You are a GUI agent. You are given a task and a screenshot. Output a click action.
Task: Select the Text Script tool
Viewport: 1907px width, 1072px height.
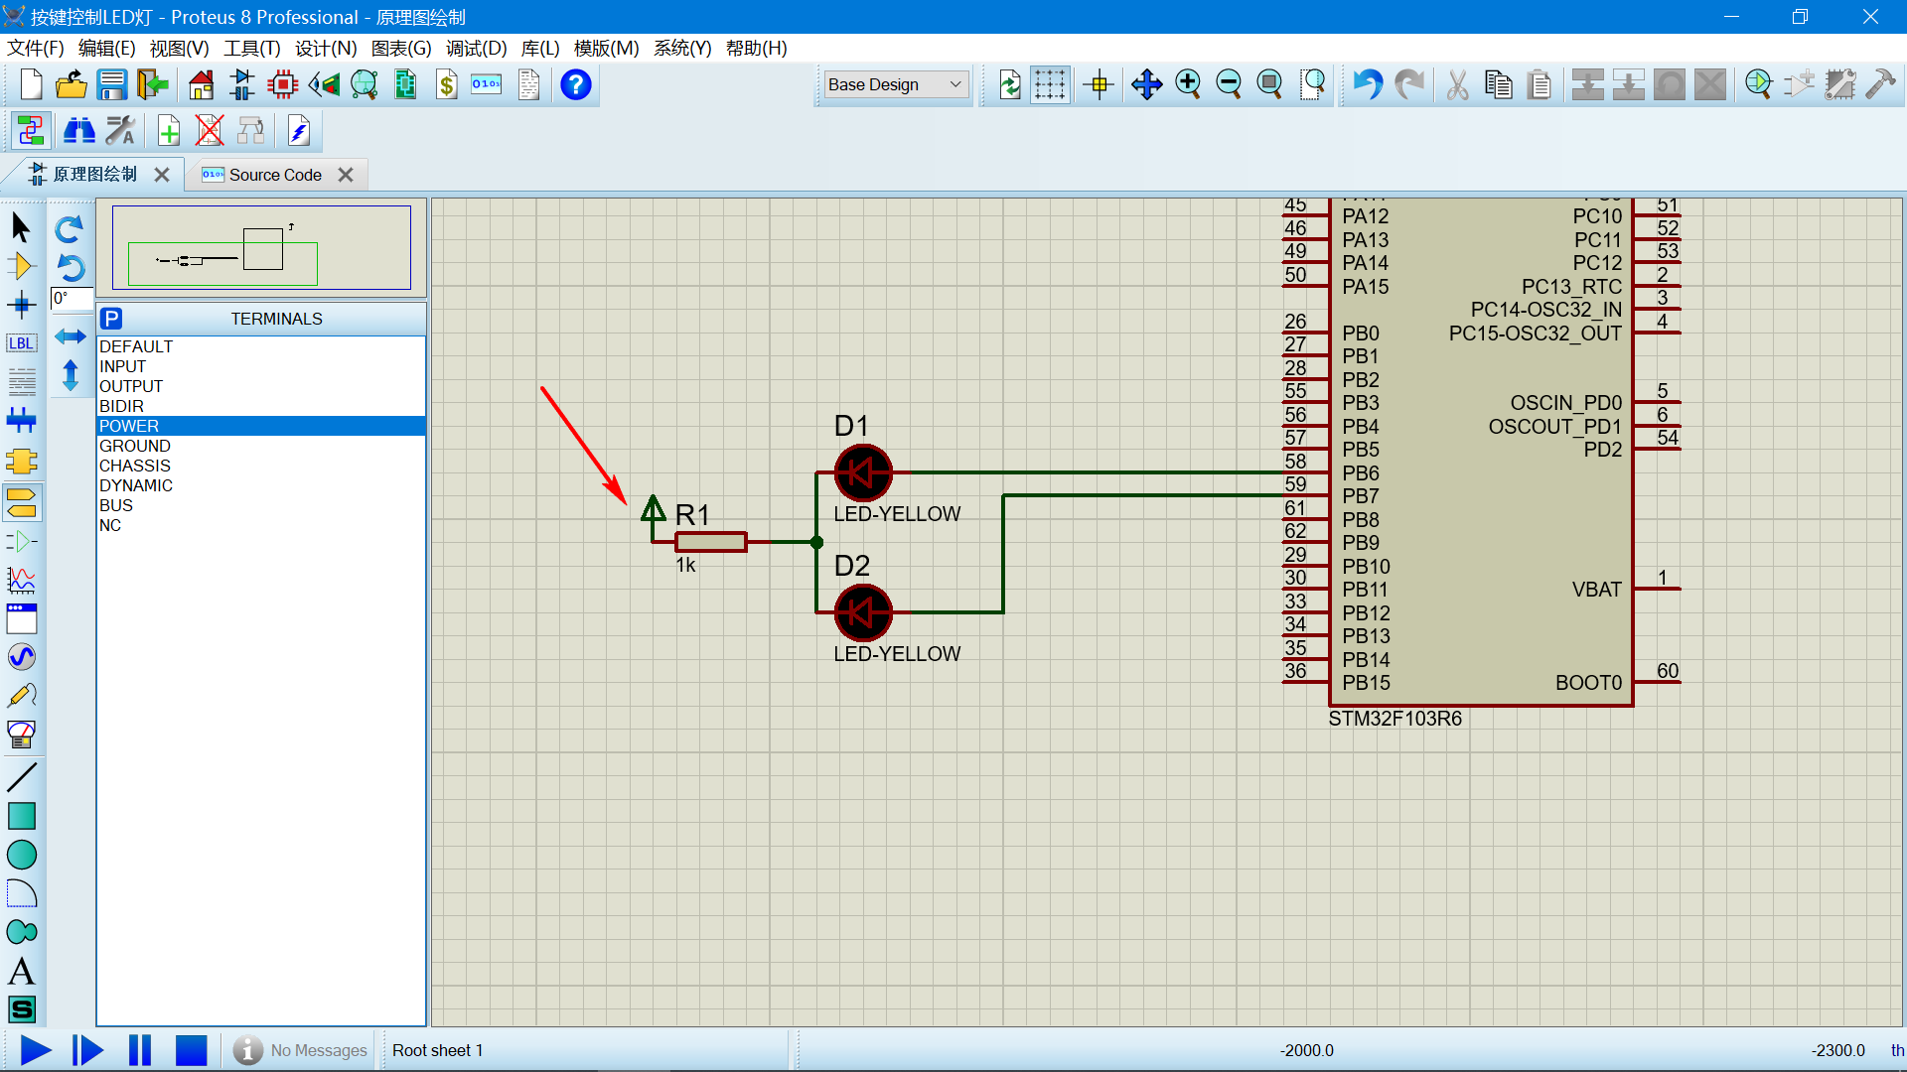[x=21, y=382]
